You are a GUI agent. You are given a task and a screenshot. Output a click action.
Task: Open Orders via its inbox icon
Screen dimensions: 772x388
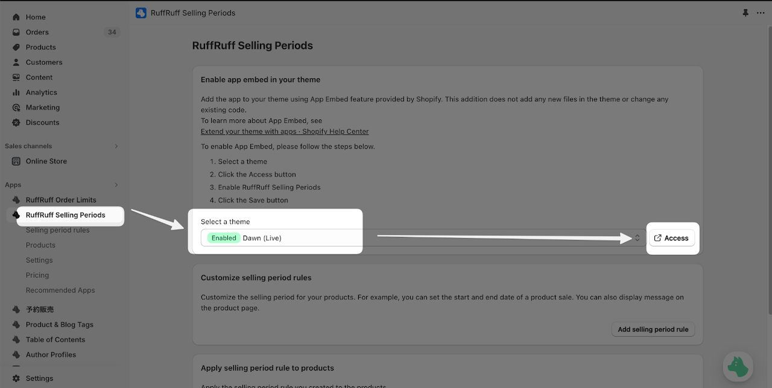(x=16, y=33)
